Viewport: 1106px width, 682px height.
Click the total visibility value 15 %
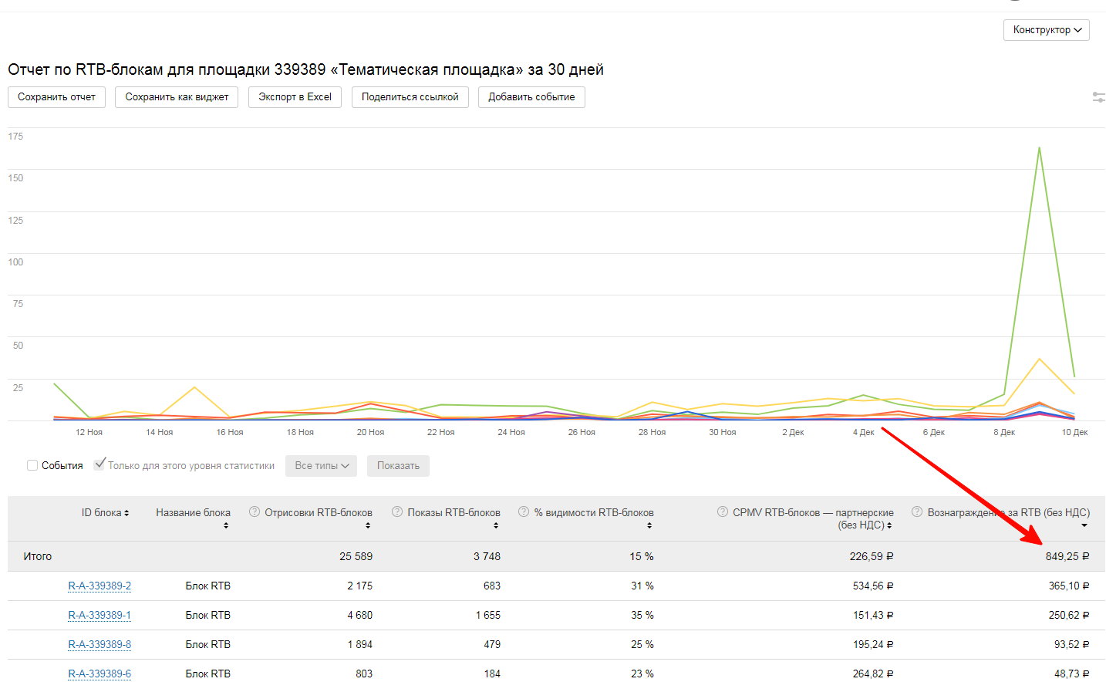click(x=642, y=556)
